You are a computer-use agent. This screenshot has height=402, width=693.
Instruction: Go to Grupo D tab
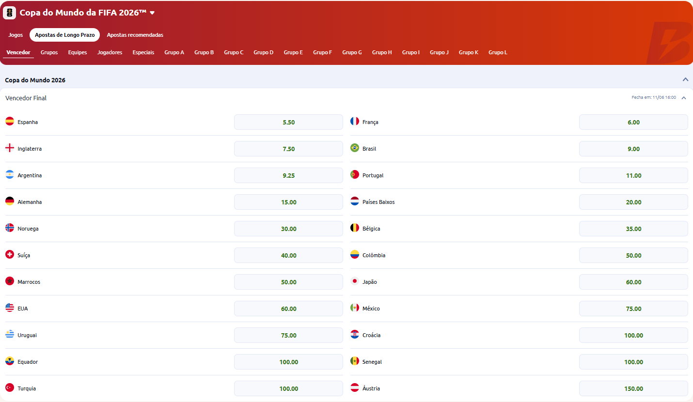coord(264,52)
